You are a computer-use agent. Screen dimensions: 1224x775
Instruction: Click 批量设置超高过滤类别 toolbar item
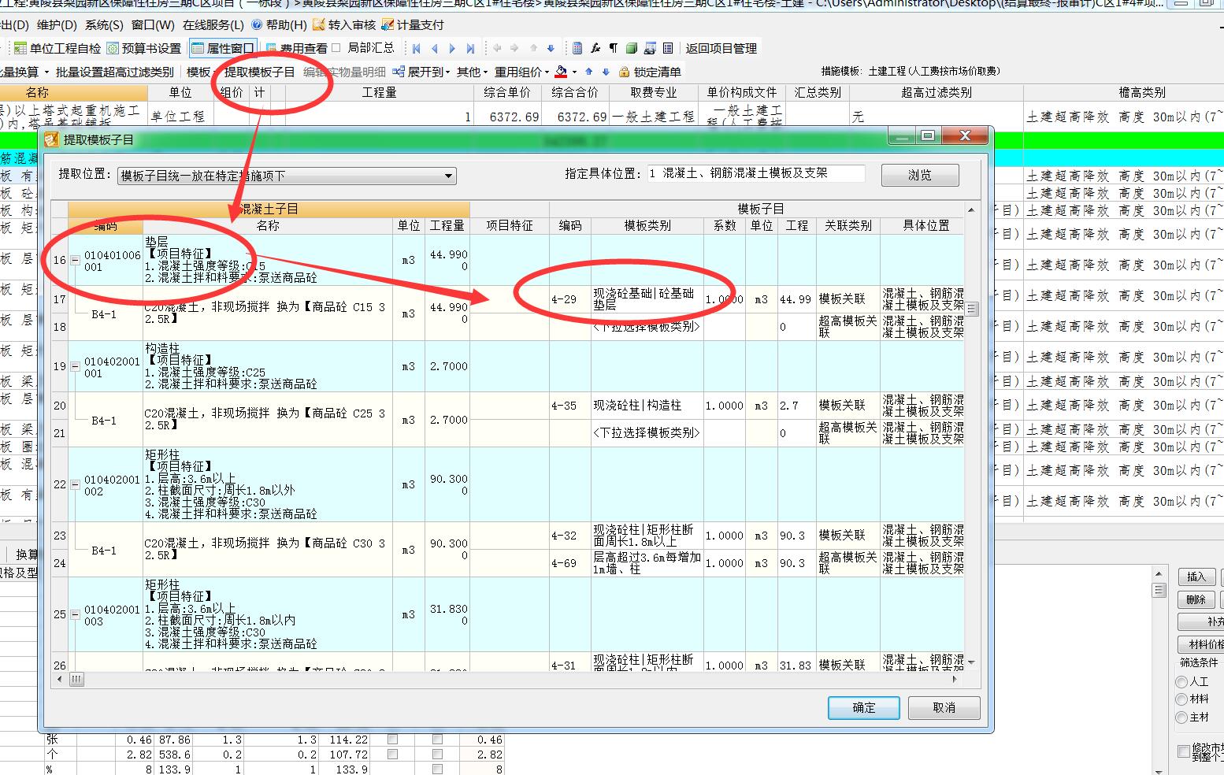pos(115,72)
